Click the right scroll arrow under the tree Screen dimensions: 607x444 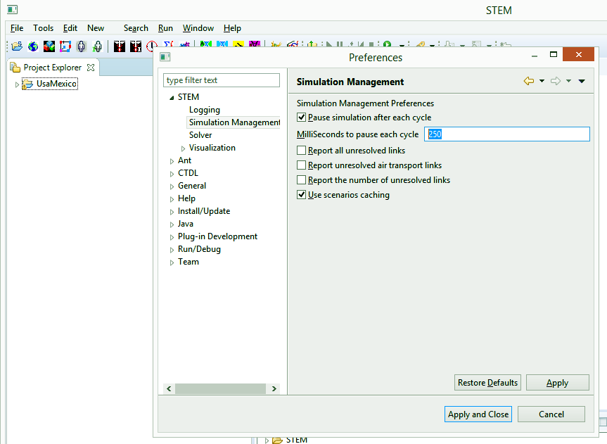[x=274, y=388]
